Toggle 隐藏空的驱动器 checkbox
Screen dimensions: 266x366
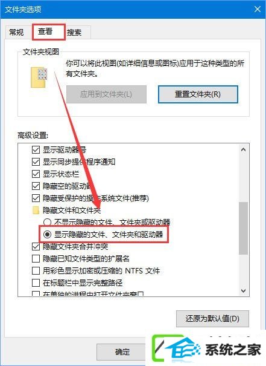coord(36,186)
